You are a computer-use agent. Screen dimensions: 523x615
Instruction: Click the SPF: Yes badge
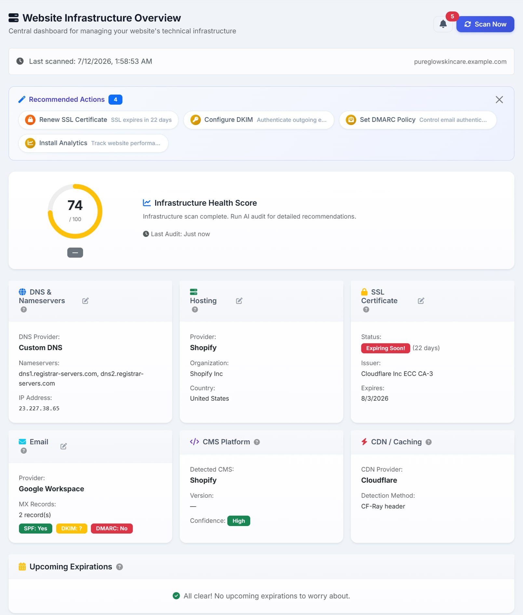click(35, 529)
